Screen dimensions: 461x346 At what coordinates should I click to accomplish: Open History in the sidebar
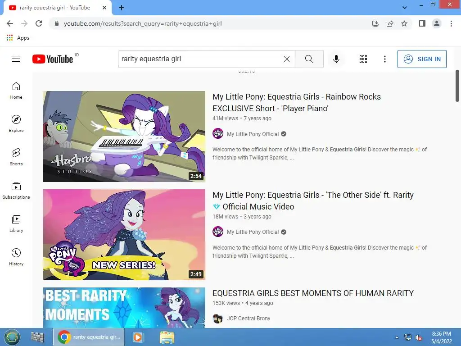[16, 257]
